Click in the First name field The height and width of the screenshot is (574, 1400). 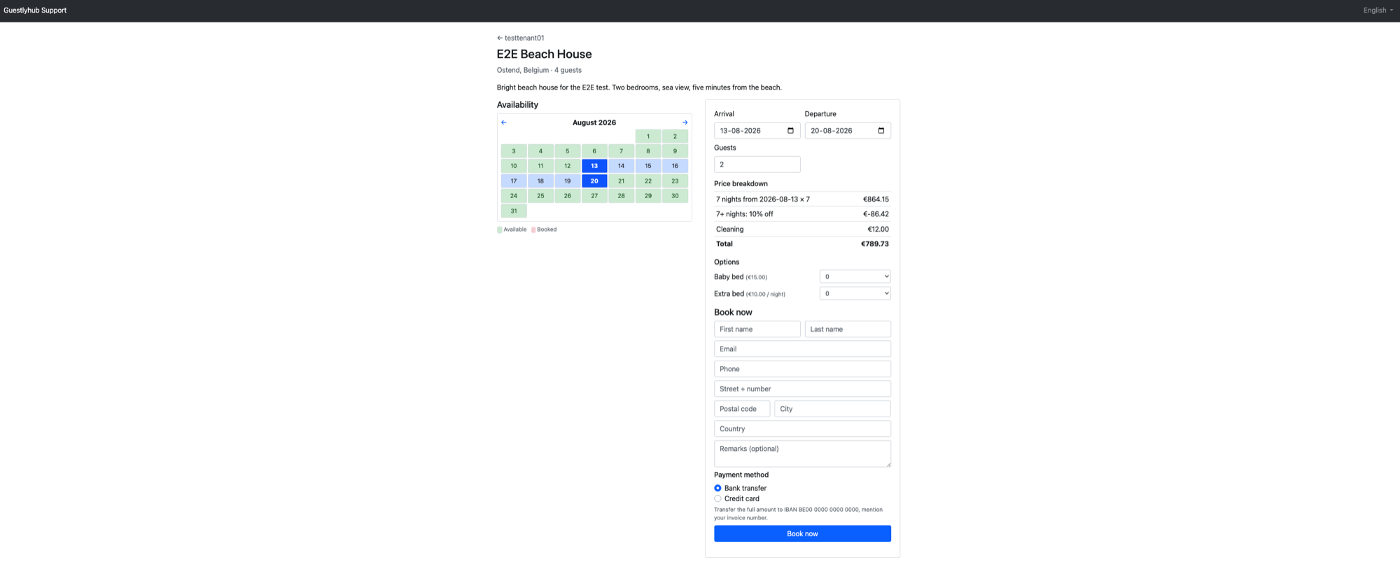coord(757,329)
